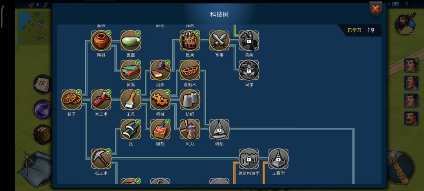Select the 陶器 pottery technology icon
Image resolution: width=424 pixels, height=191 pixels.
pos(101,40)
